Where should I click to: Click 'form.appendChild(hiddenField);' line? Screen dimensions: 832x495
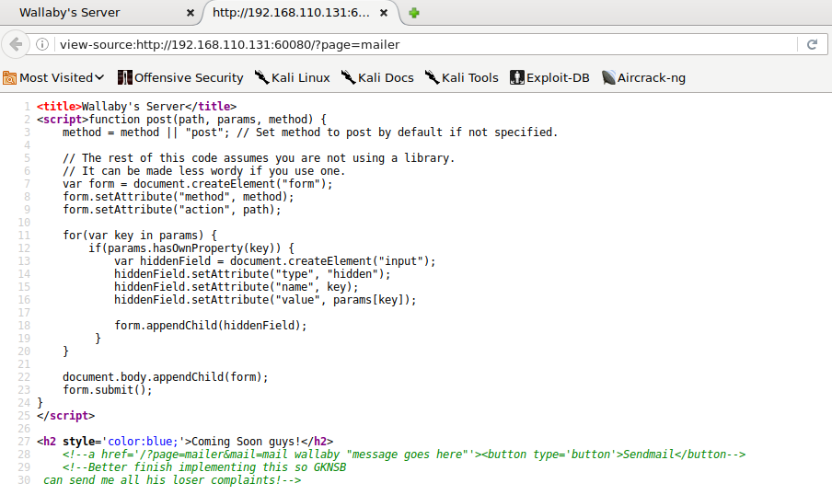[x=211, y=325]
